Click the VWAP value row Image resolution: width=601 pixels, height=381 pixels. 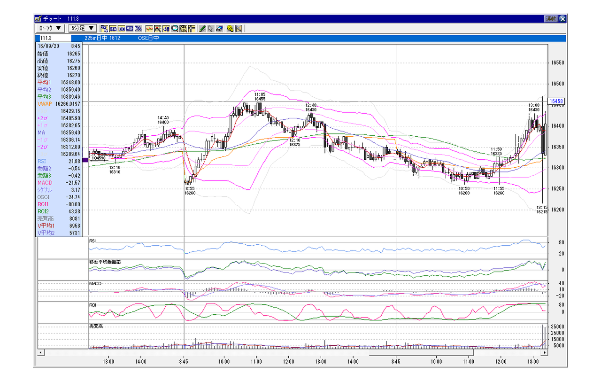coord(59,103)
